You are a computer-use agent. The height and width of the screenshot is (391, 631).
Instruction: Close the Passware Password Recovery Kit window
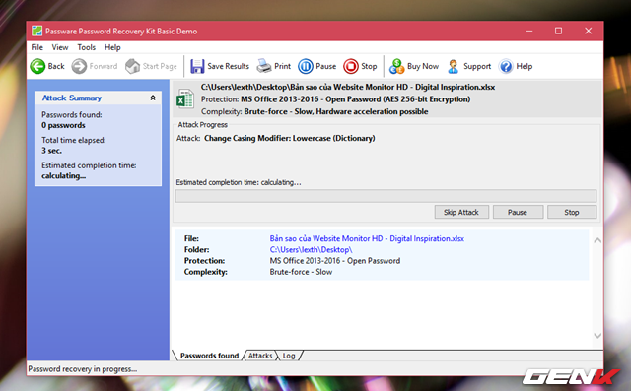(589, 31)
